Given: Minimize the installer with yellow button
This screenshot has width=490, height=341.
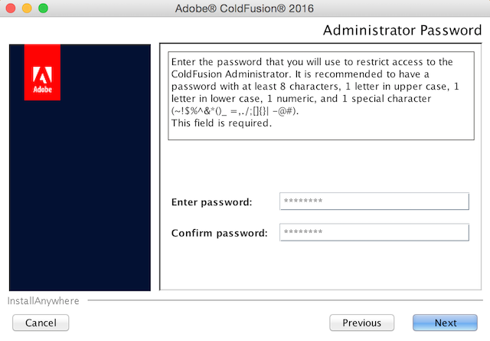Looking at the screenshot, I should coord(27,8).
